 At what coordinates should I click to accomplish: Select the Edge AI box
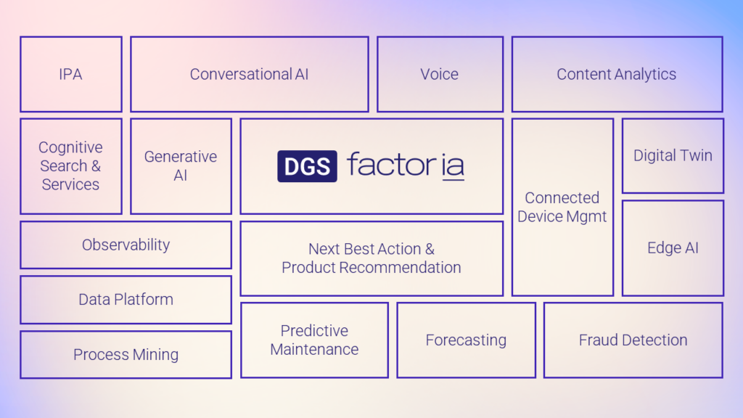coord(673,248)
